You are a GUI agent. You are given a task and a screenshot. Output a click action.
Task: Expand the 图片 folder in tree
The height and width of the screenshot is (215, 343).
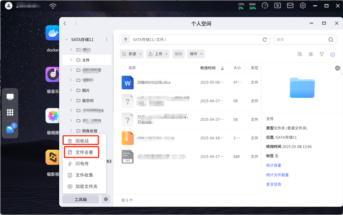click(71, 90)
